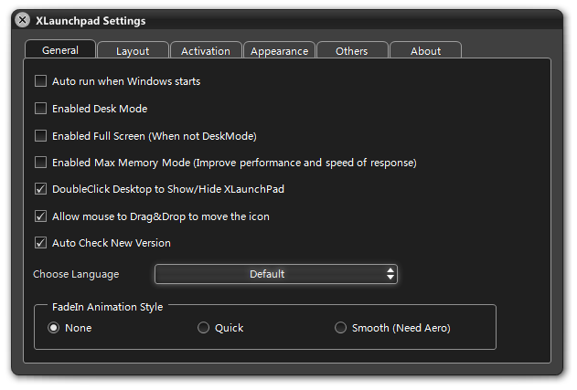Click the Choose Language label
The height and width of the screenshot is (390, 577).
pos(76,274)
